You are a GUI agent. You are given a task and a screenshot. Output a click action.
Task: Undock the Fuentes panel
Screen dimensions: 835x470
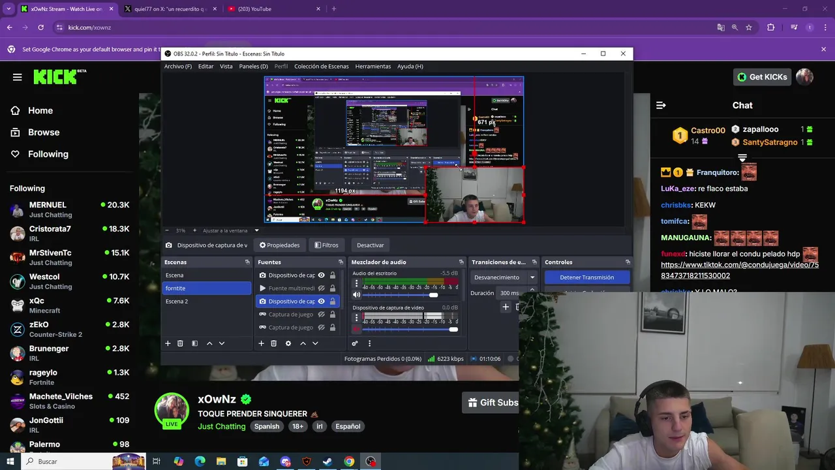341,262
